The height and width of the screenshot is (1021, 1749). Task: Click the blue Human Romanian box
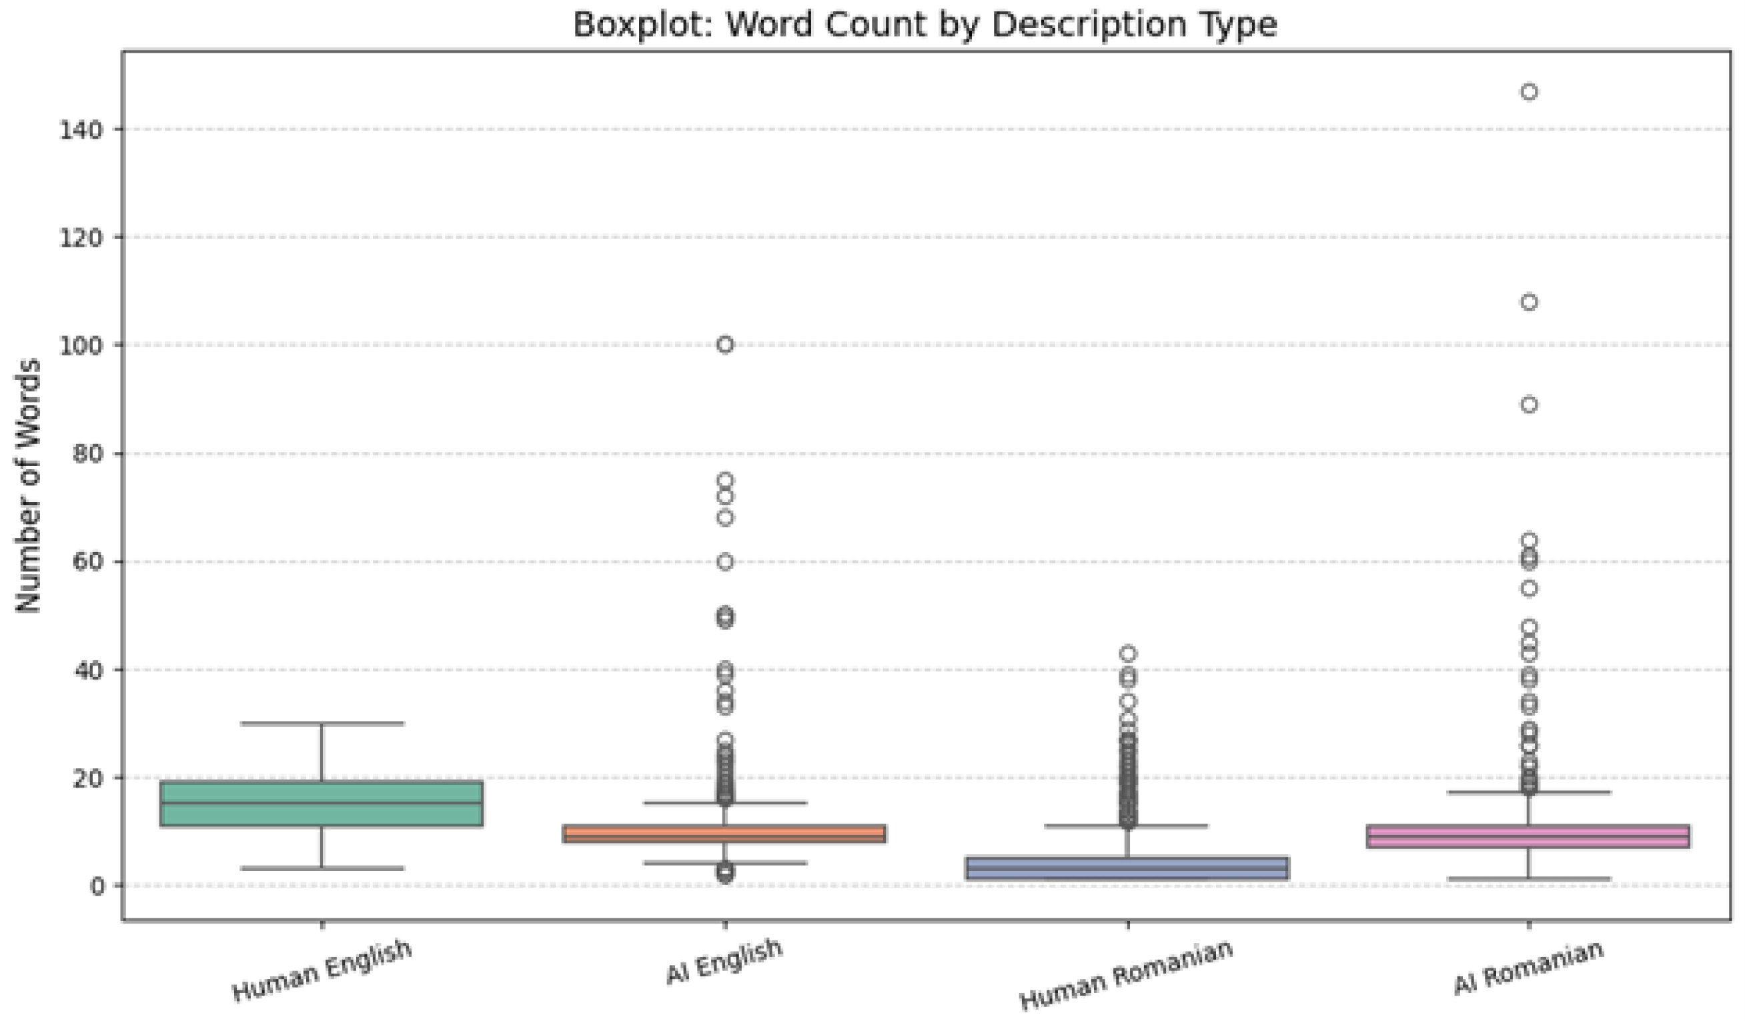pyautogui.click(x=1127, y=868)
